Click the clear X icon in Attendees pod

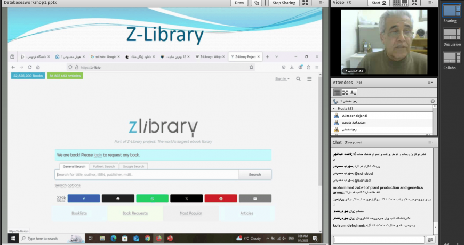[433, 101]
